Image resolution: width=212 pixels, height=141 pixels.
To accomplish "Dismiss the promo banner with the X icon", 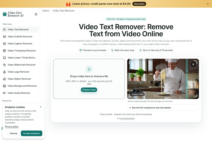I will (x=208, y=4).
